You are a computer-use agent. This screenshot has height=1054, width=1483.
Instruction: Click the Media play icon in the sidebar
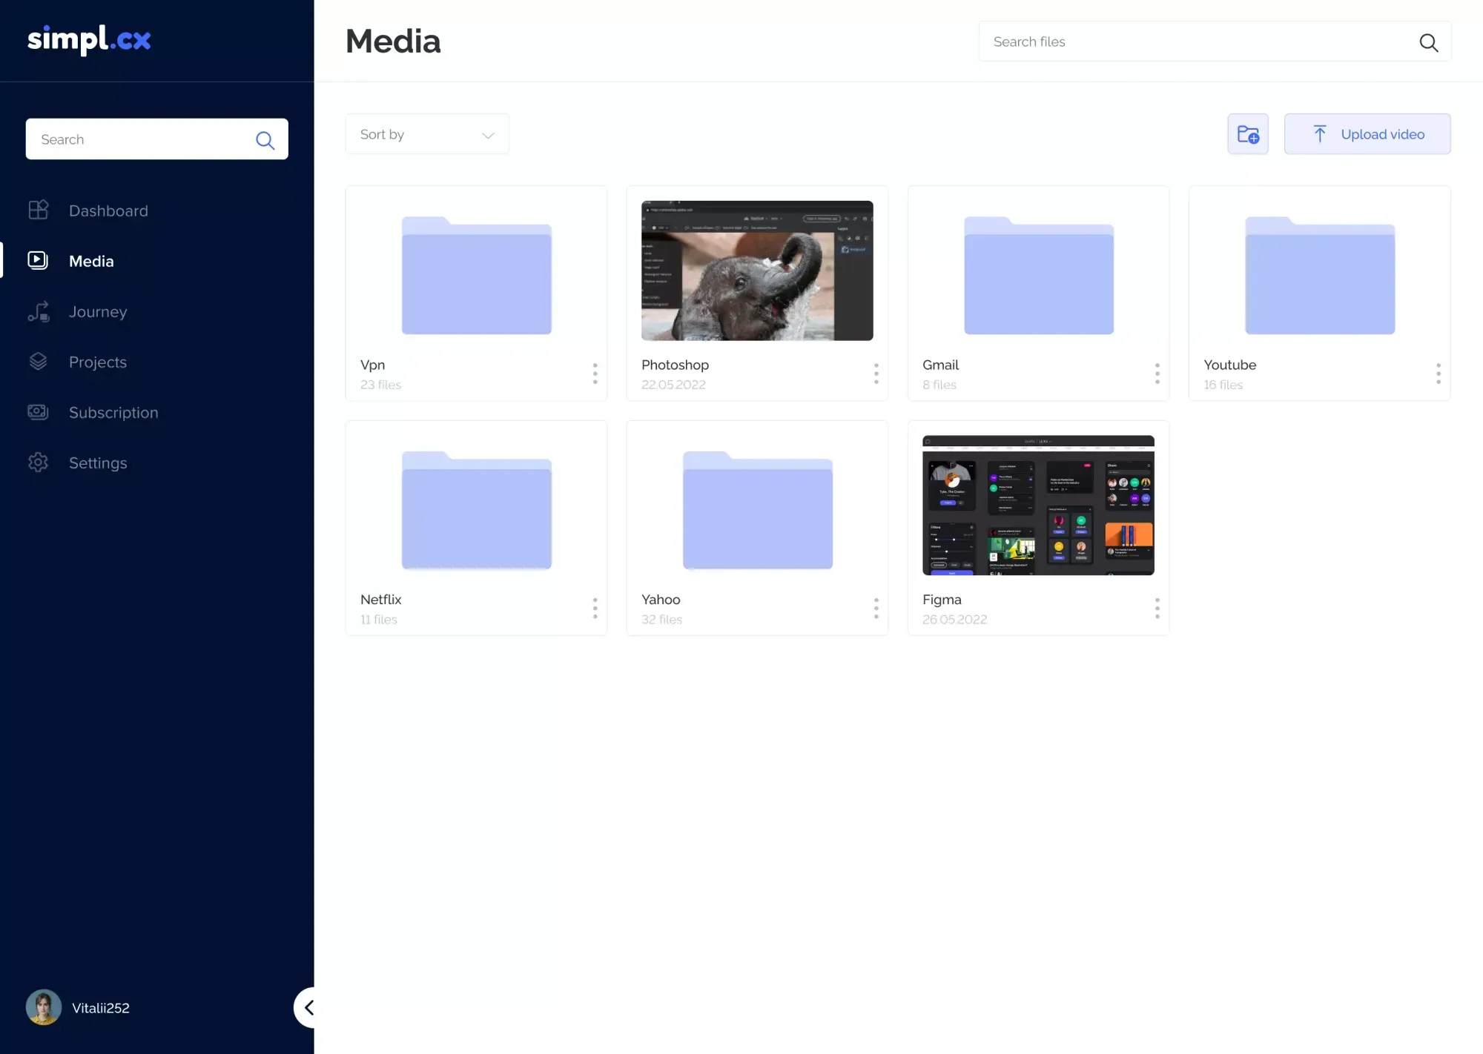38,260
